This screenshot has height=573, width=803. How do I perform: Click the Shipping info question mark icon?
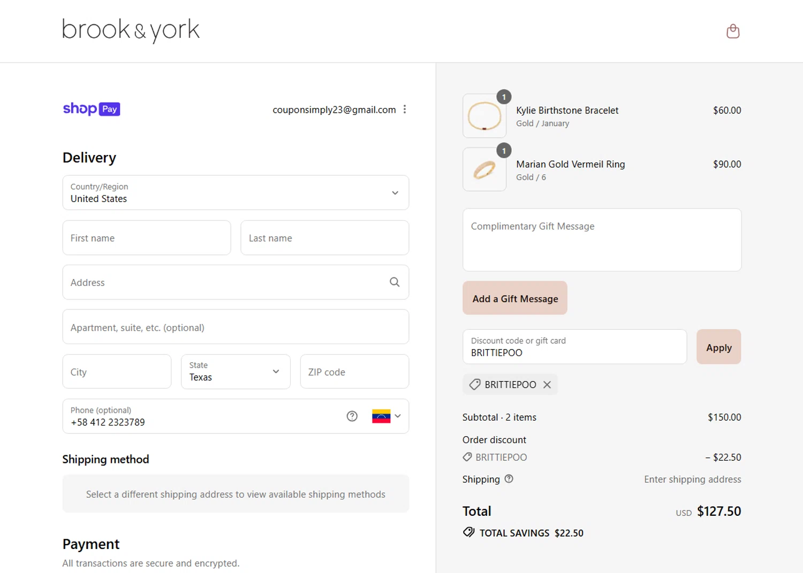509,479
